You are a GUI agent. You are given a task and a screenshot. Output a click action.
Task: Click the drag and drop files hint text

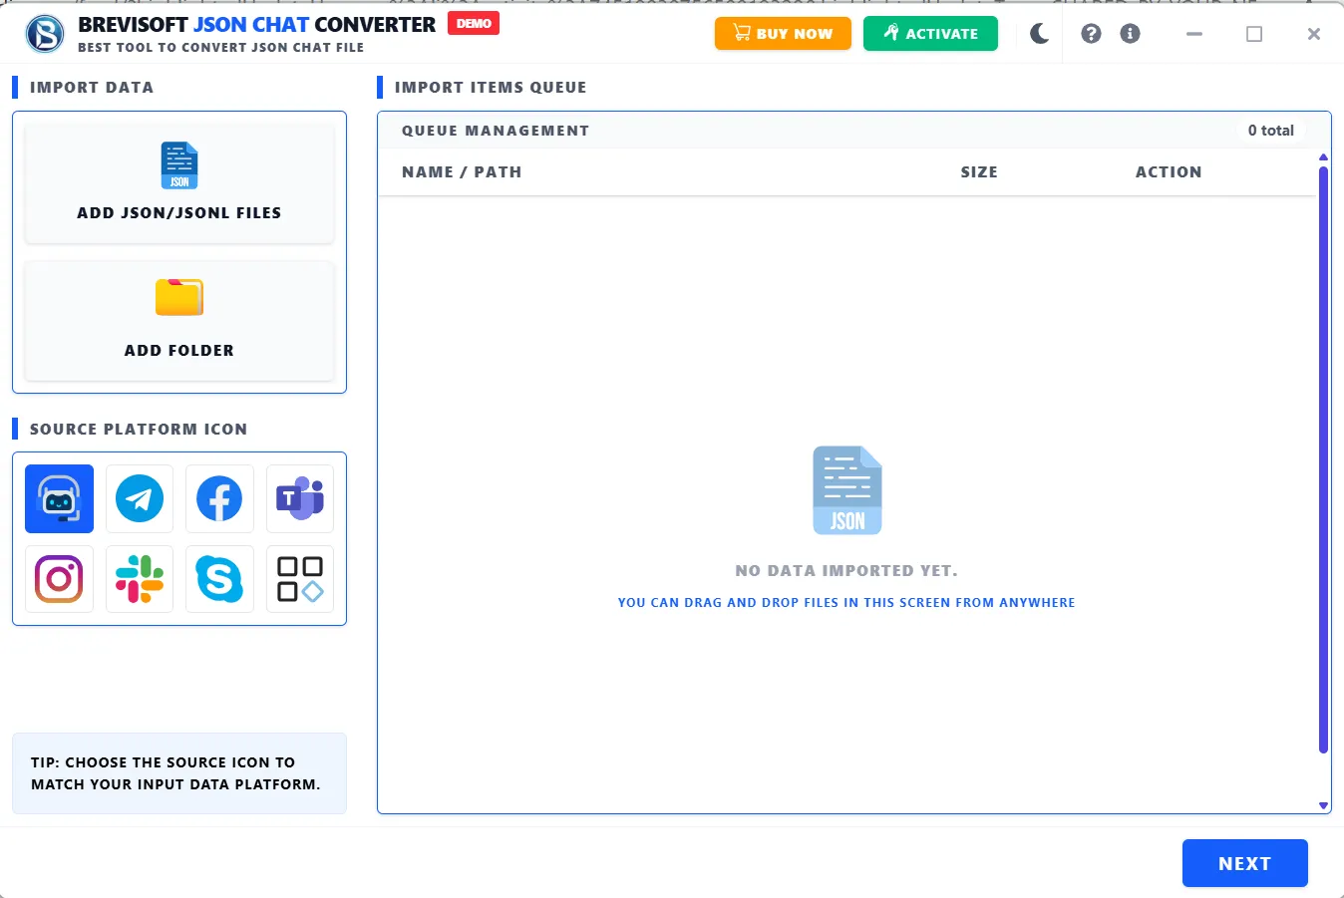[x=846, y=603]
